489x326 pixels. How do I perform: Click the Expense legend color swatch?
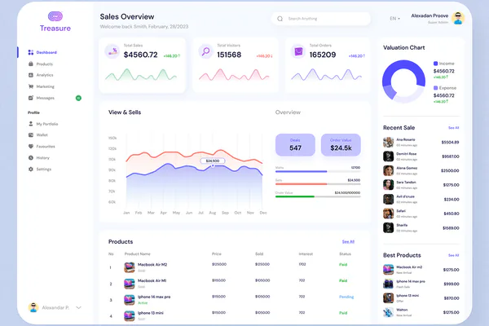point(436,88)
